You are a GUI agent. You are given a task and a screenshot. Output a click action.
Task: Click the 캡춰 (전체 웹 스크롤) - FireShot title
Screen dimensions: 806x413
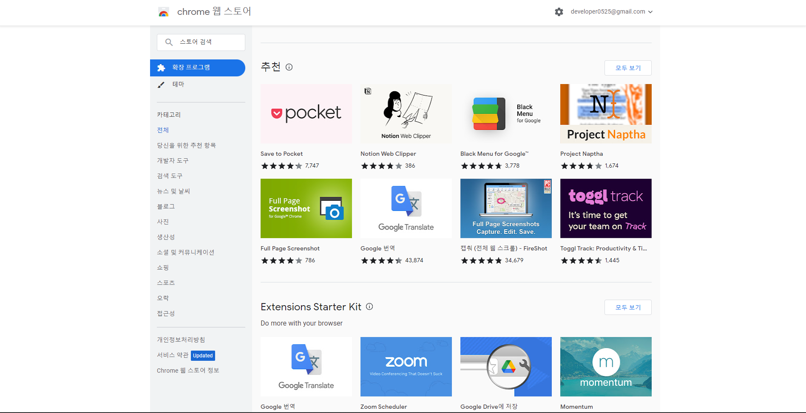tap(504, 248)
